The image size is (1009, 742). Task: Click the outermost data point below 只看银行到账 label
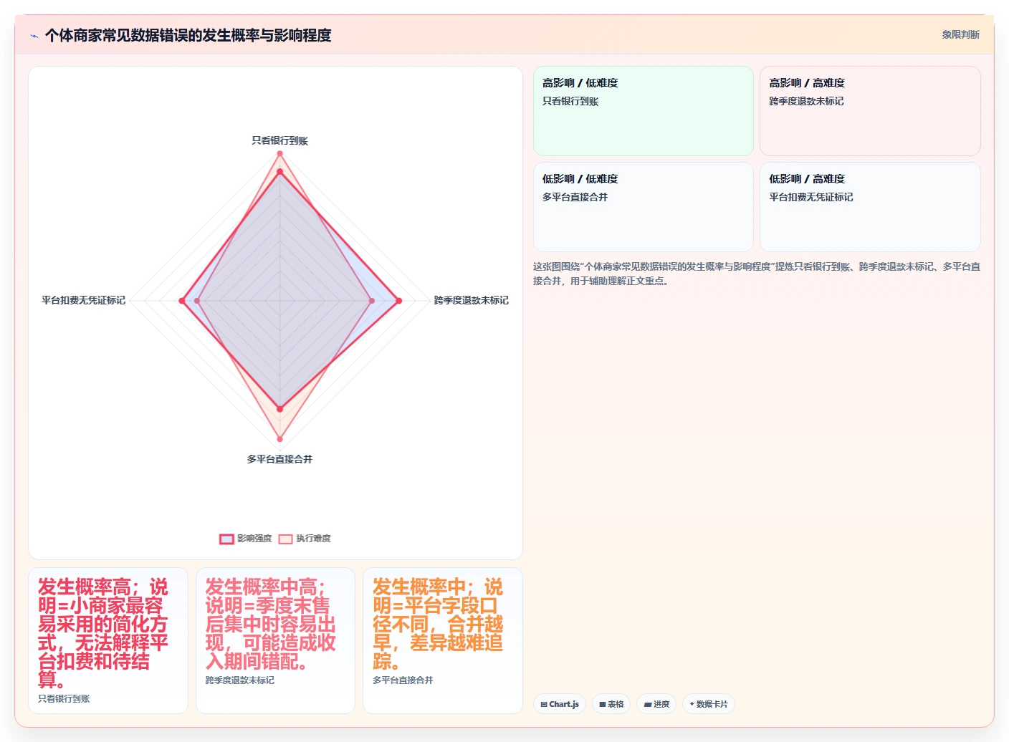coord(279,153)
